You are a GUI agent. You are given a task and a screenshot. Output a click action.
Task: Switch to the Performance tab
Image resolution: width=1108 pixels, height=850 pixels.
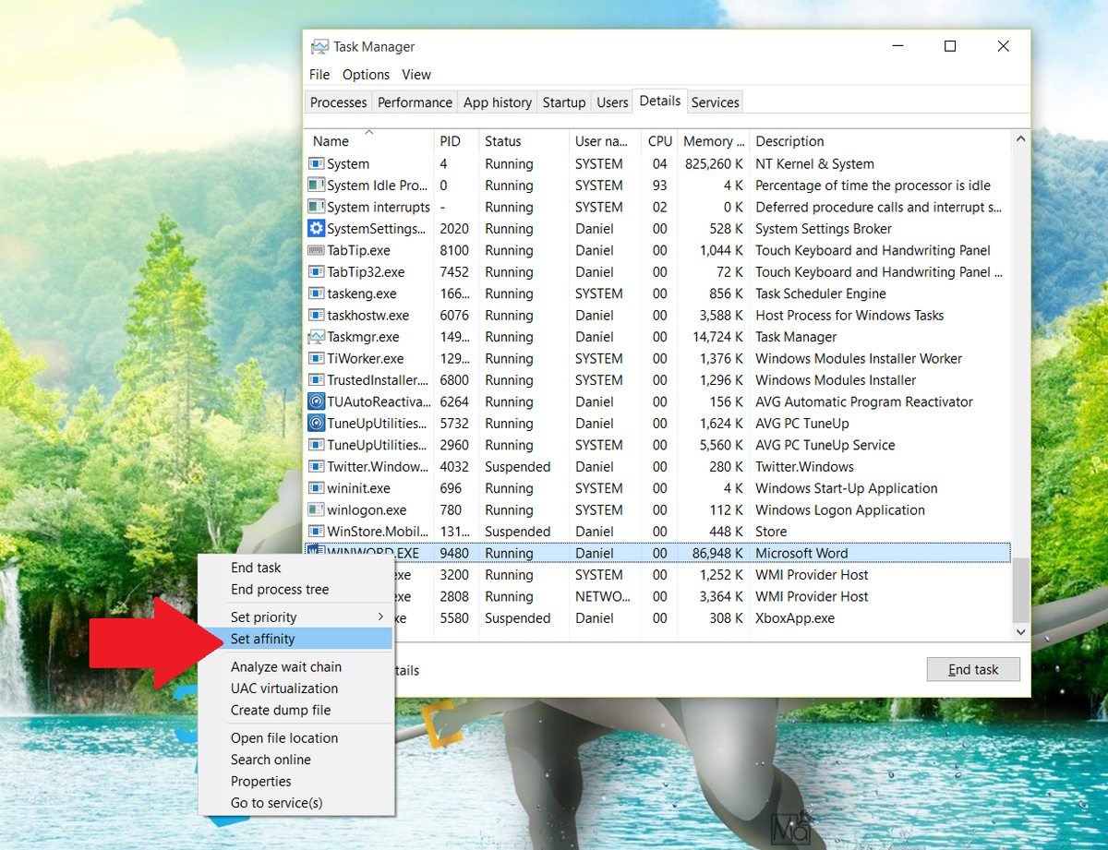click(x=415, y=102)
